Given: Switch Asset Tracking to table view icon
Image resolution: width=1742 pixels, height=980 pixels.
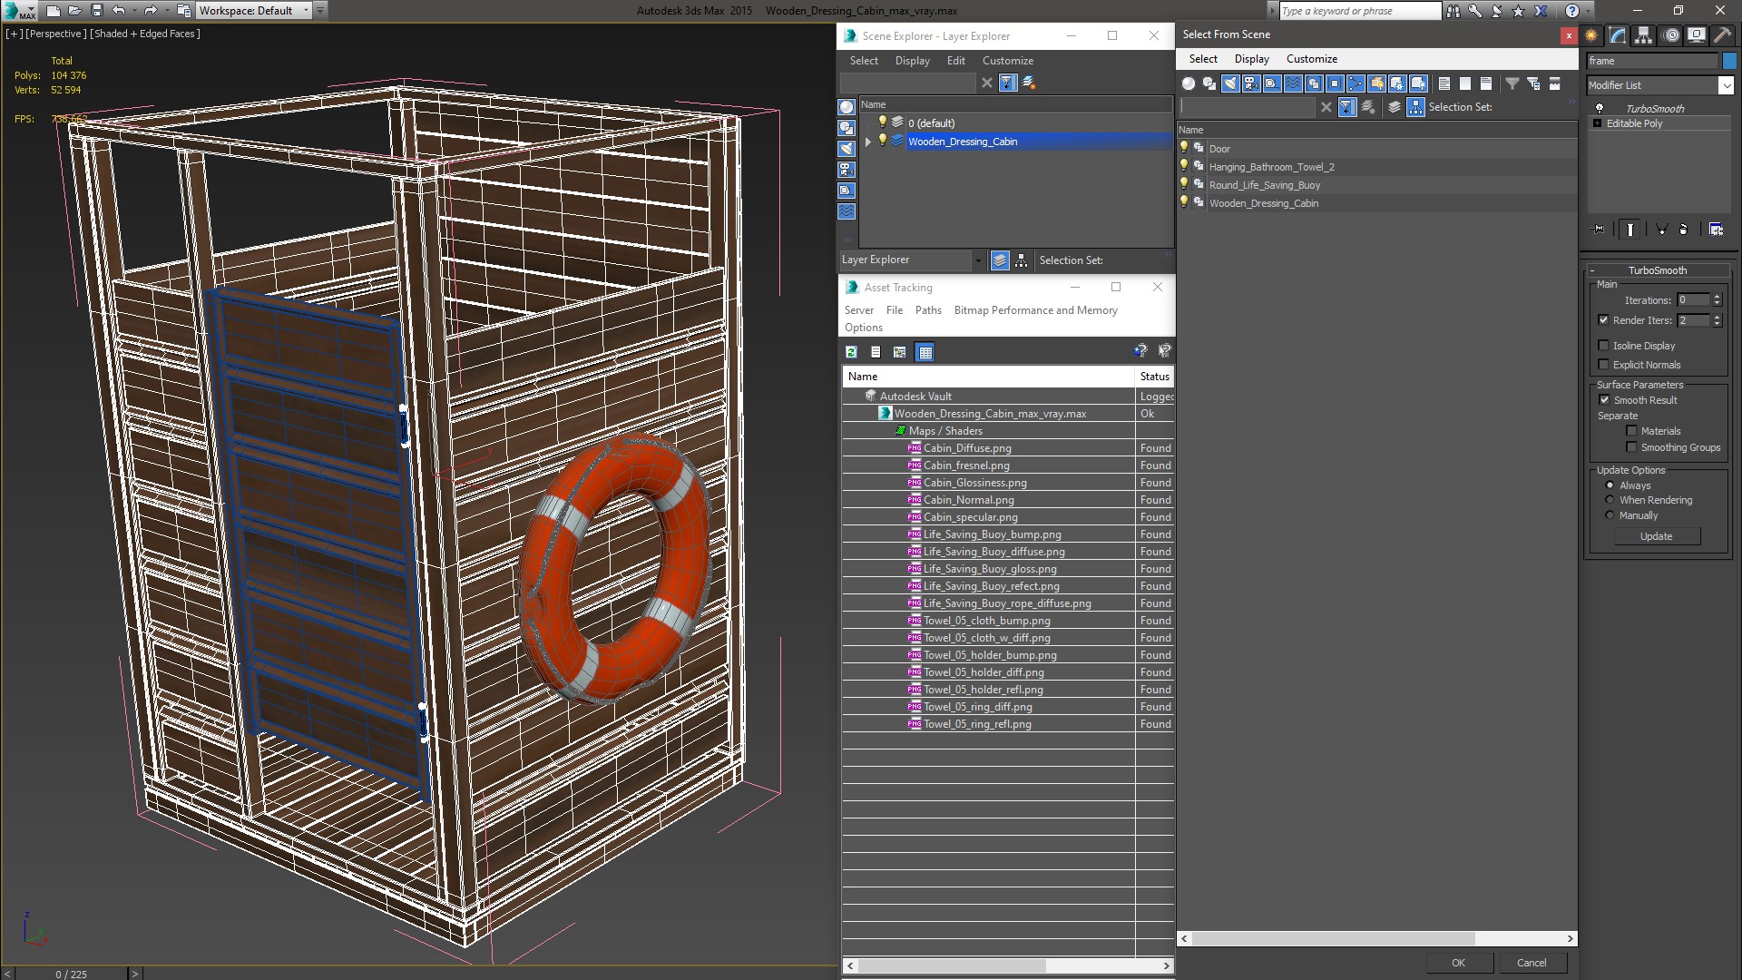Looking at the screenshot, I should point(925,352).
